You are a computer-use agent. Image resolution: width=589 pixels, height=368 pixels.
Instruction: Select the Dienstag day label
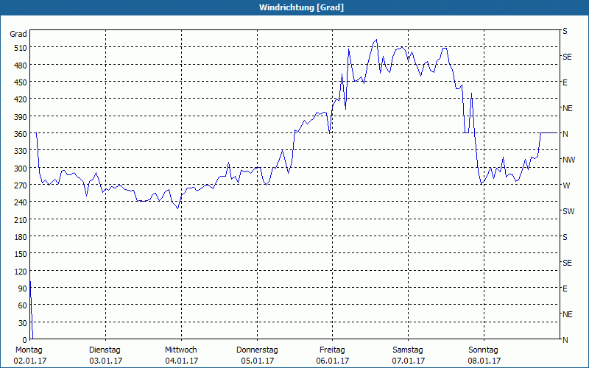click(105, 350)
